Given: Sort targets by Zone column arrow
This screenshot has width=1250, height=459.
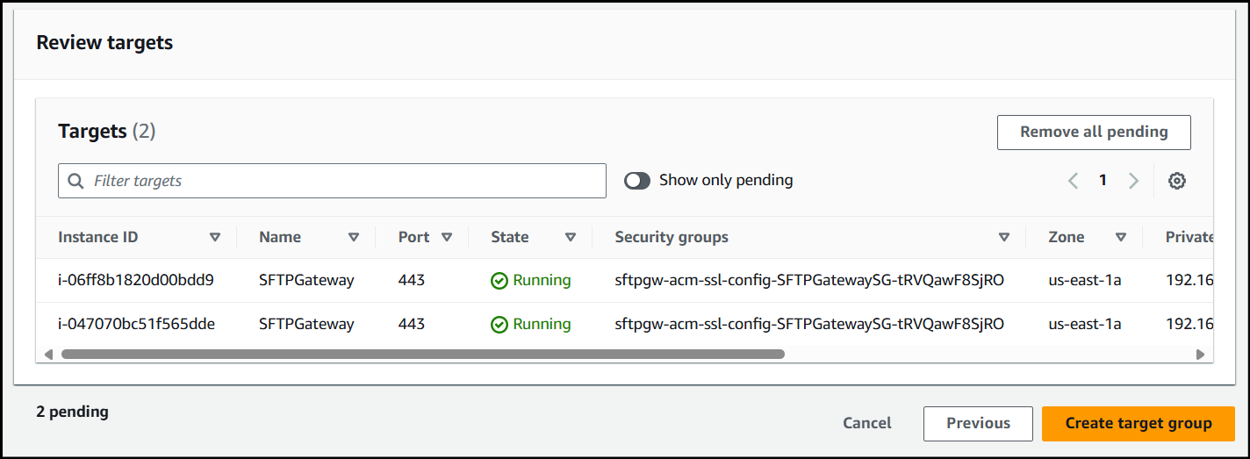Looking at the screenshot, I should pyautogui.click(x=1121, y=237).
